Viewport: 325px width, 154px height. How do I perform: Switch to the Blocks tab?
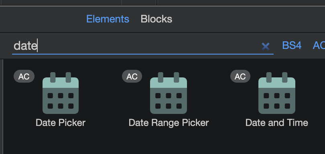pos(156,19)
